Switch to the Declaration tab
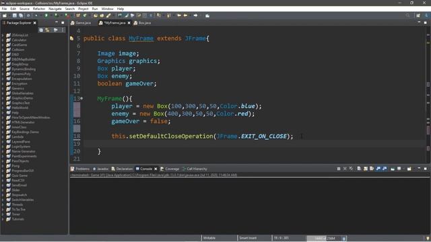Image resolution: width=431 pixels, height=242 pixels. 122,169
